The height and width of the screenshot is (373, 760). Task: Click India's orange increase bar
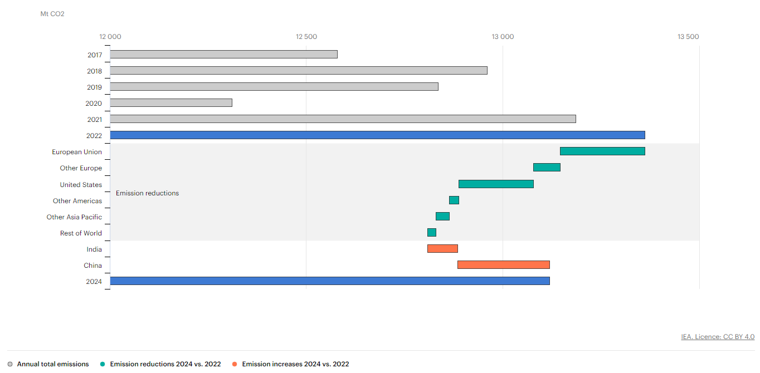coord(442,249)
